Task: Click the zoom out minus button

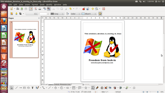Action: pos(143,92)
